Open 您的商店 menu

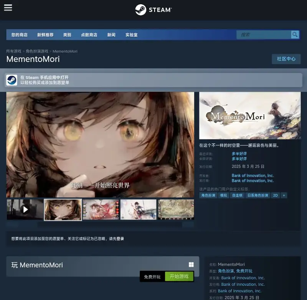(x=20, y=35)
